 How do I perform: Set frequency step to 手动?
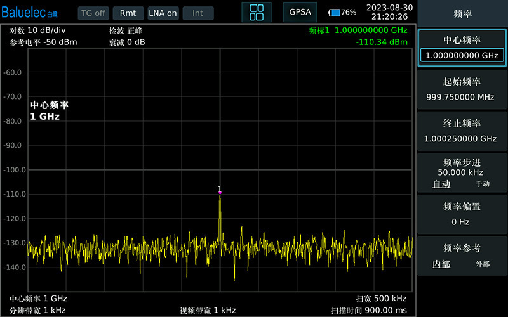(483, 184)
